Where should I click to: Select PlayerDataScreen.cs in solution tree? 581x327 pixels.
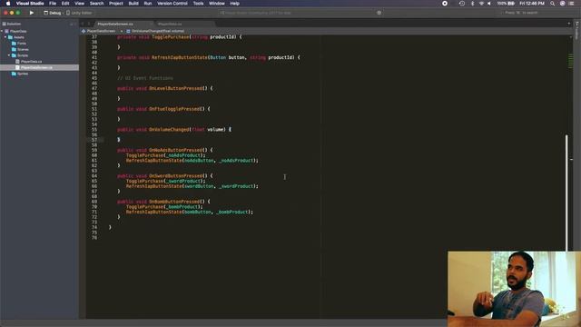point(36,67)
